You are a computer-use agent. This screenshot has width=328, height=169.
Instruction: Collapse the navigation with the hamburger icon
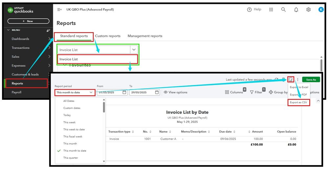coord(59,9)
